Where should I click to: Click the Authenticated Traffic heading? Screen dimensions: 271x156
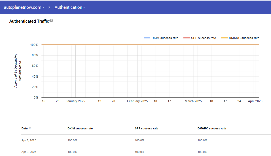tap(29, 21)
